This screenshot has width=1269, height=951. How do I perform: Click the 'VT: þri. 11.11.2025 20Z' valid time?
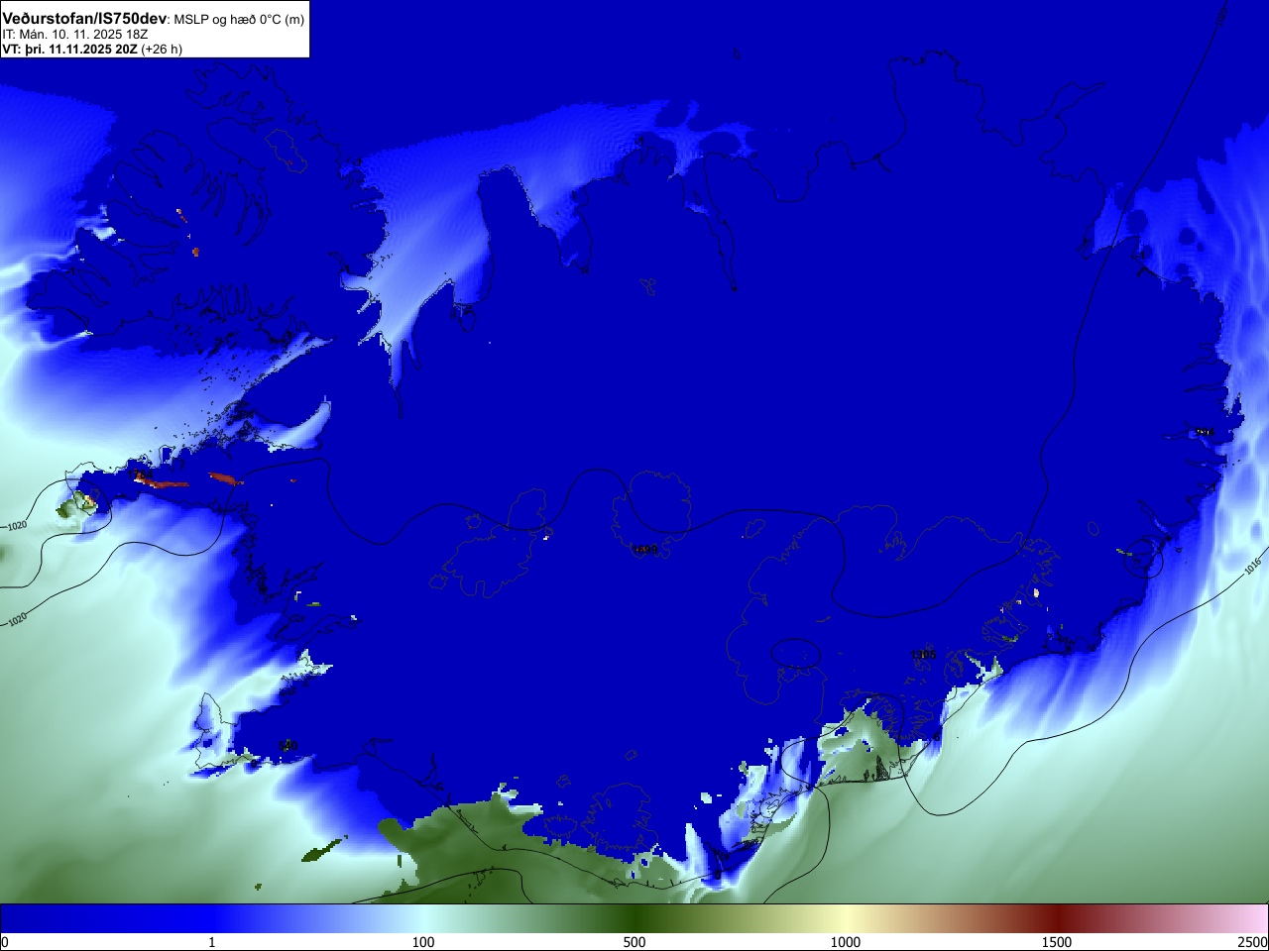(x=69, y=49)
